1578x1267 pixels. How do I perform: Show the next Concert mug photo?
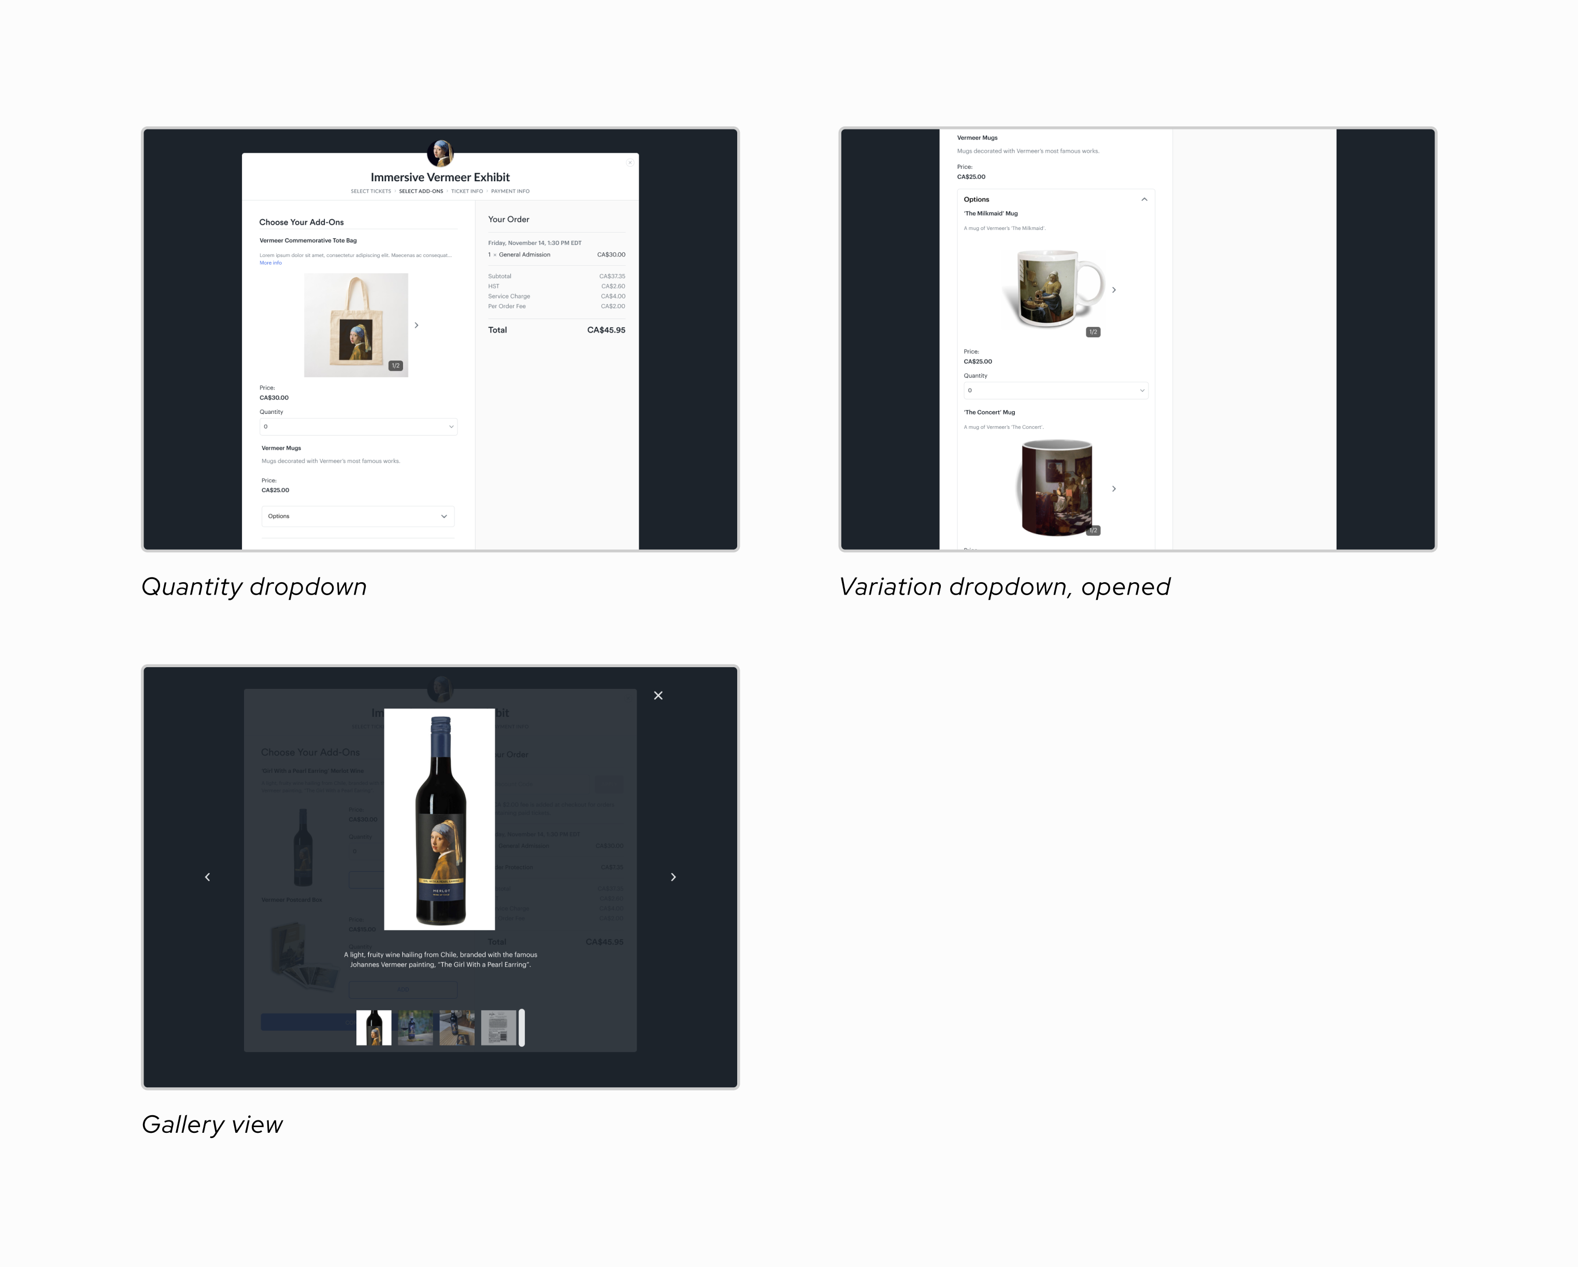point(1114,488)
